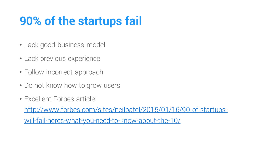
Task: Click the bullet dot before "Follow incorrect approach"
Action: pos(21,72)
